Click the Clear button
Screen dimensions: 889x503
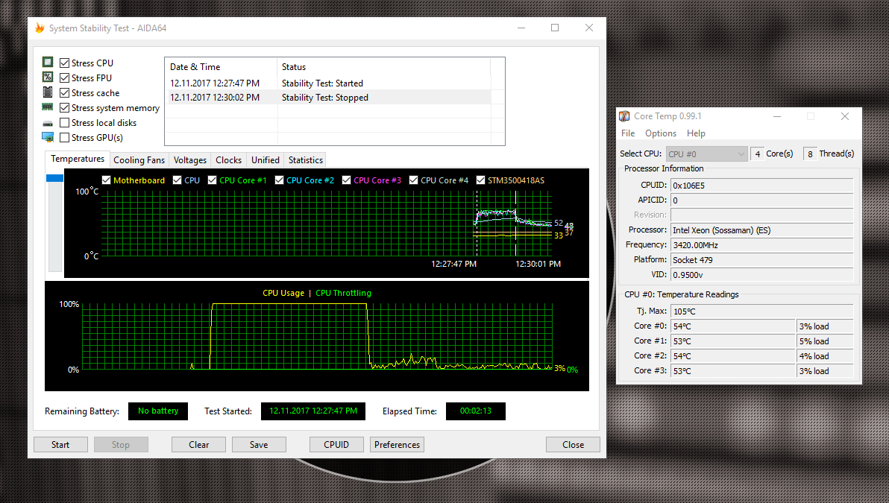tap(198, 445)
